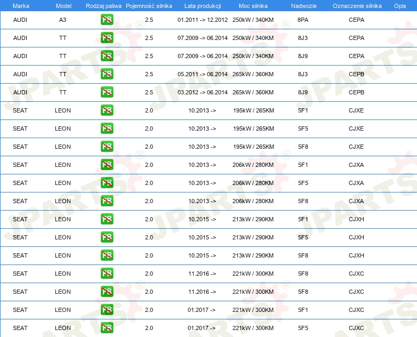Select the 221kW / 300KM power in the 5F1 row
Image resolution: width=417 pixels, height=337 pixels.
coord(253,310)
